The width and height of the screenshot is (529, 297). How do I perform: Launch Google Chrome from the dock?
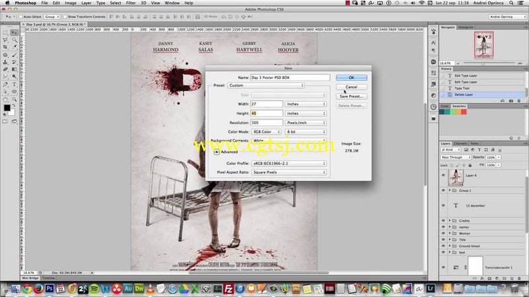point(27,288)
